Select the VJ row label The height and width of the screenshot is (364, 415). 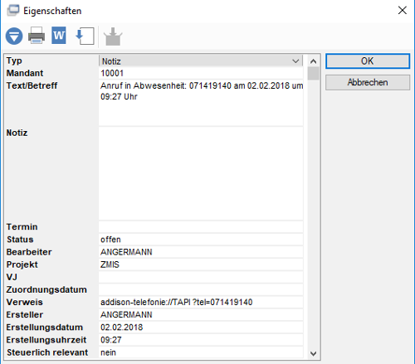12,277
